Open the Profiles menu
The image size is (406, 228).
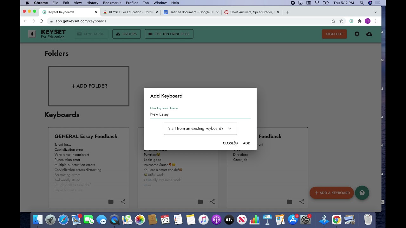(132, 3)
